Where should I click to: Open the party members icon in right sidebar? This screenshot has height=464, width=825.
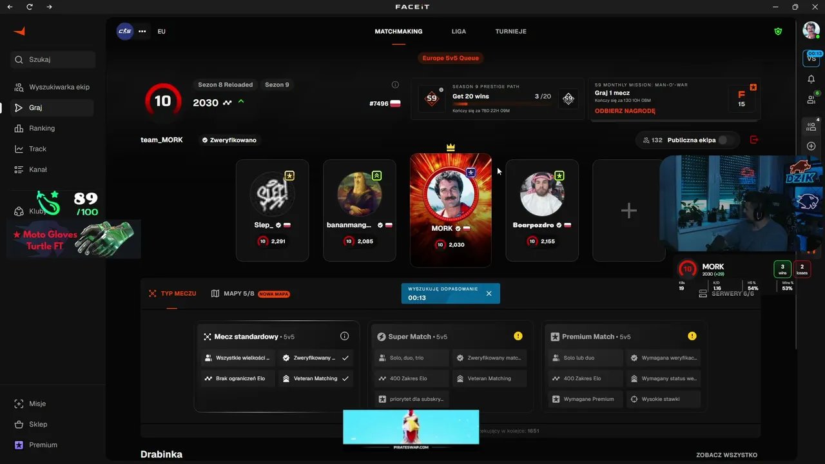[811, 126]
